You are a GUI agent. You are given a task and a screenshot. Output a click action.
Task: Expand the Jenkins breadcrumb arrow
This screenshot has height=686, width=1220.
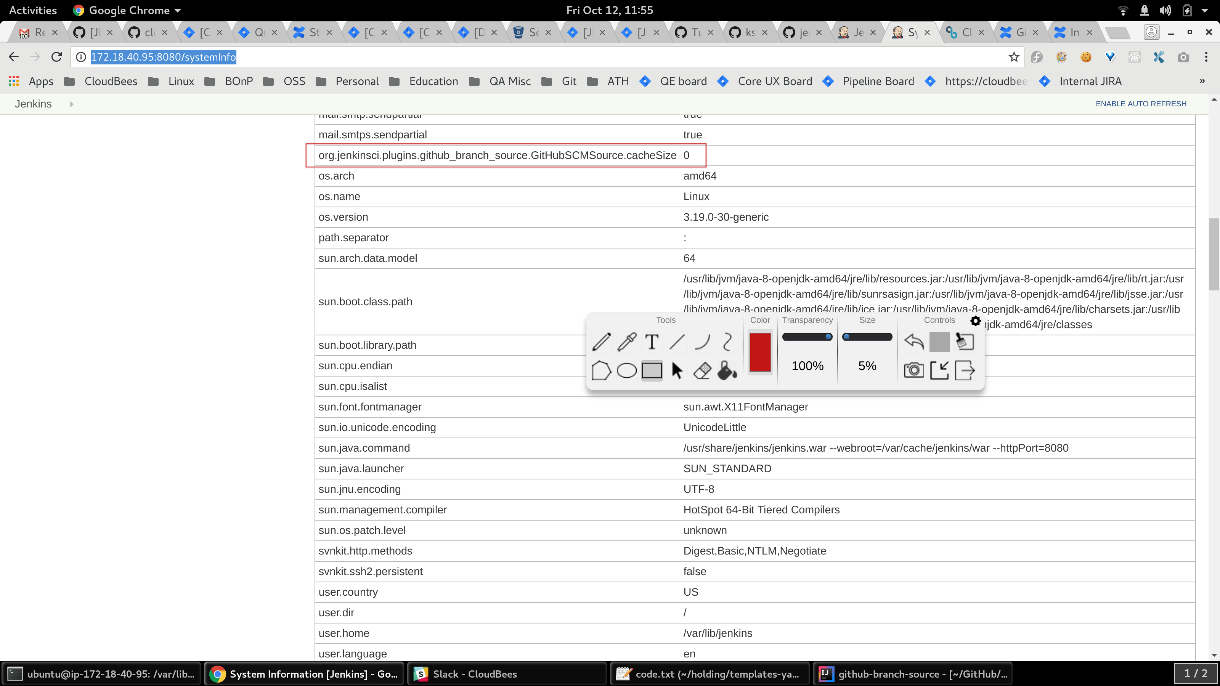point(72,104)
